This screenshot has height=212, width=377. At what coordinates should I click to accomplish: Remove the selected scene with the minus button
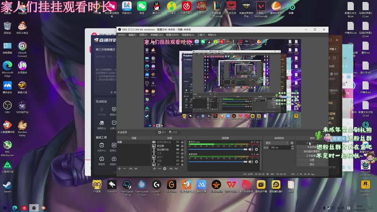124,169
